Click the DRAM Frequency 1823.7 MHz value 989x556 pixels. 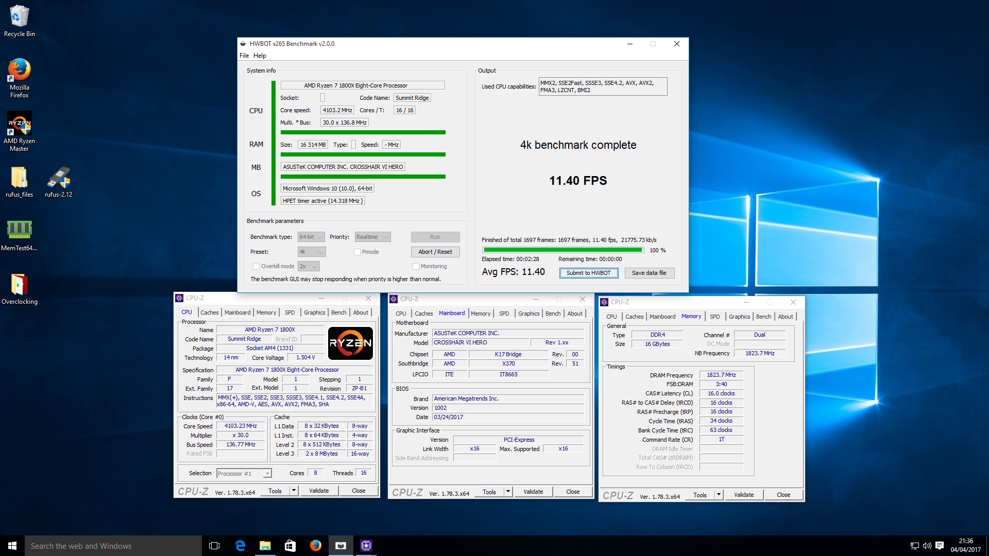[721, 375]
